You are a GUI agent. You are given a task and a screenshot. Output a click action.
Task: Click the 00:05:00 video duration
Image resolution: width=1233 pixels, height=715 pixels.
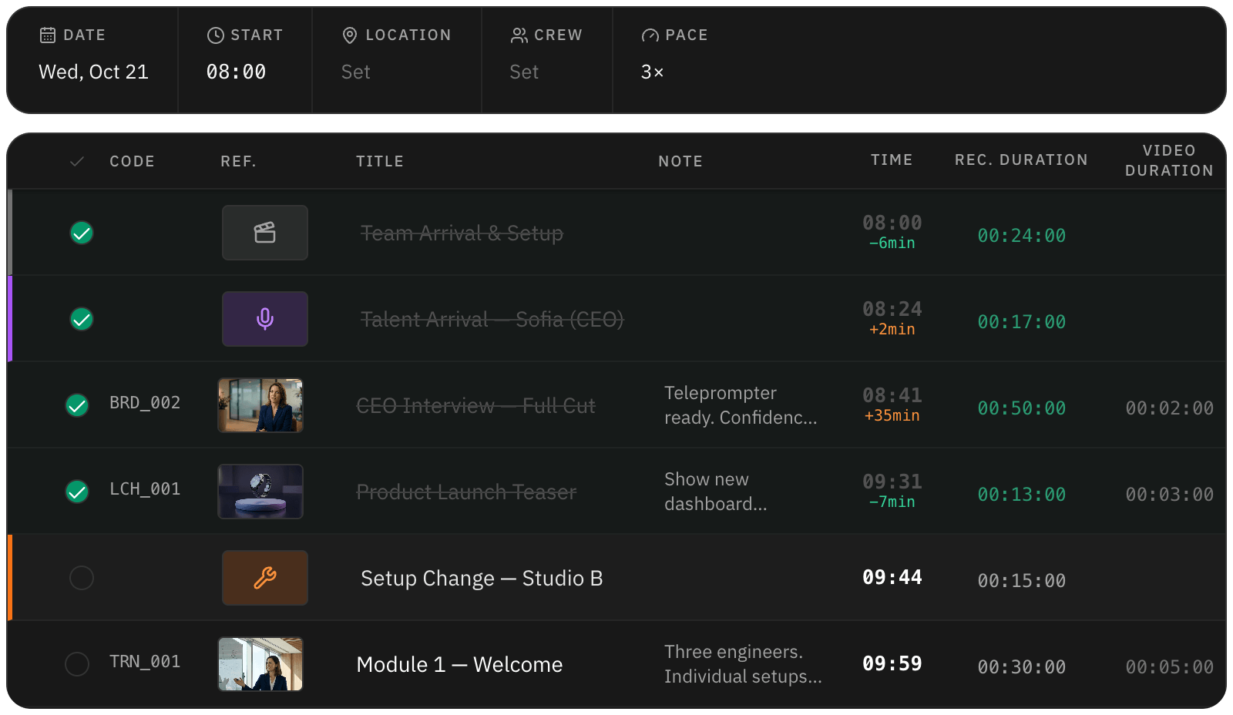click(x=1169, y=667)
